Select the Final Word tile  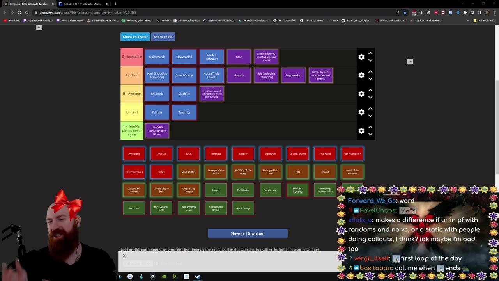coord(325,154)
